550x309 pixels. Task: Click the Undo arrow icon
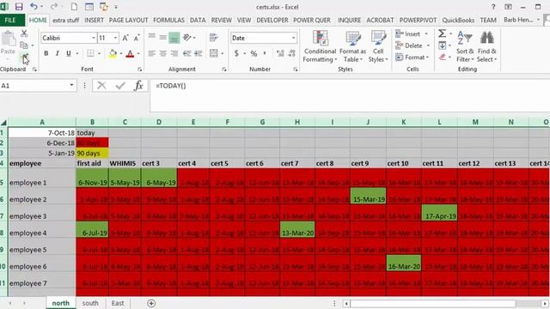tap(34, 6)
